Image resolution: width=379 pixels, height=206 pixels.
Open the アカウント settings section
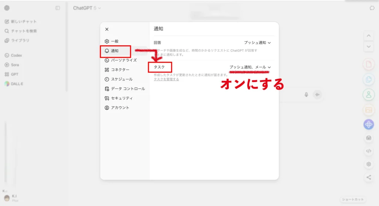125,108
